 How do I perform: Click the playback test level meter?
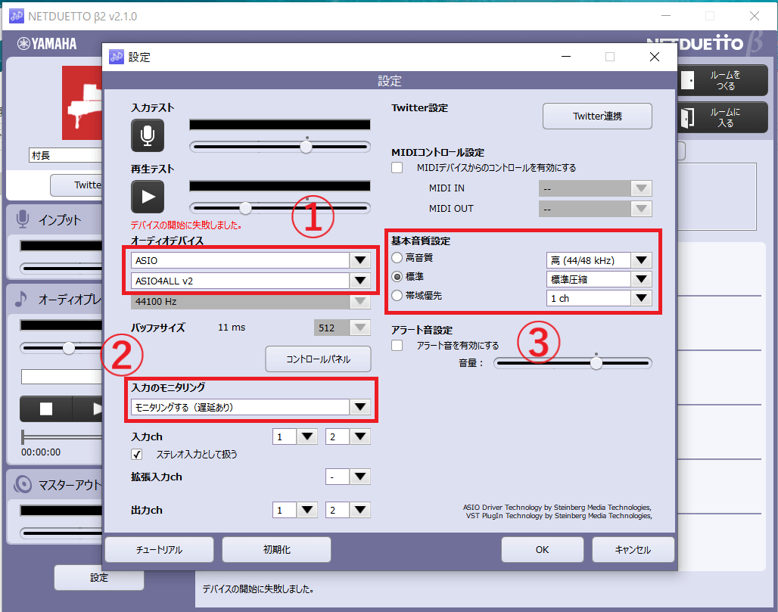pos(280,186)
